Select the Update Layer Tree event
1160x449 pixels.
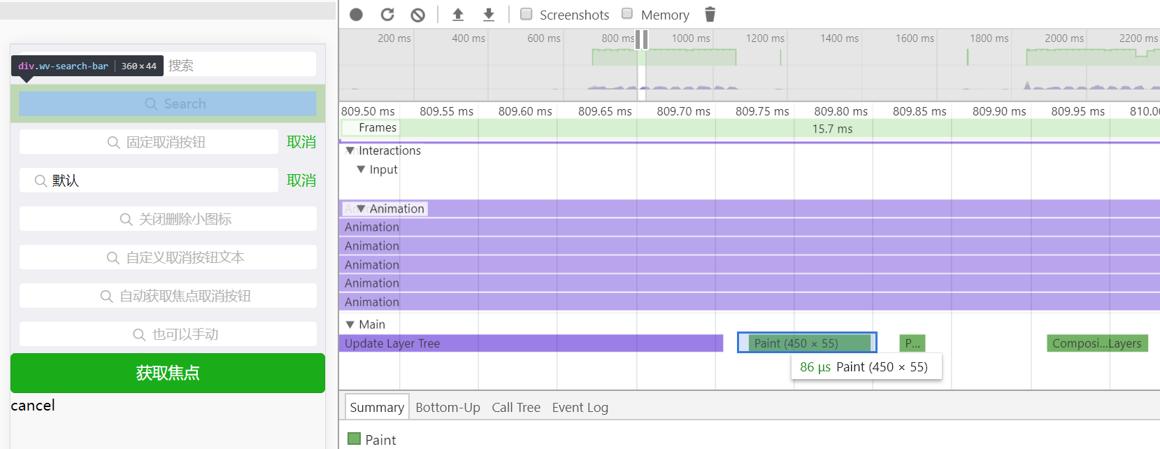[x=531, y=343]
